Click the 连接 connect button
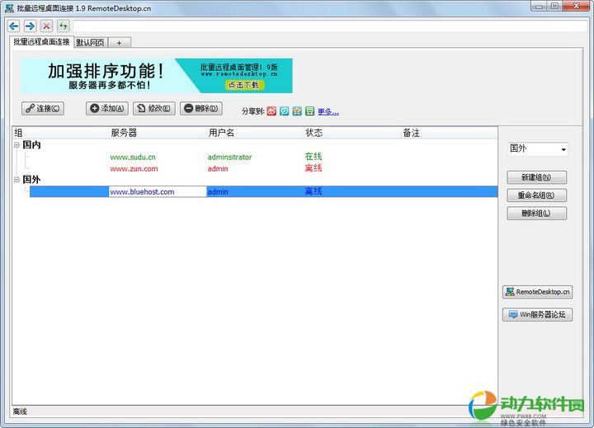 tap(43, 108)
